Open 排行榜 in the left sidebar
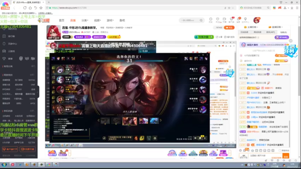301x169 pixels. tap(9, 36)
